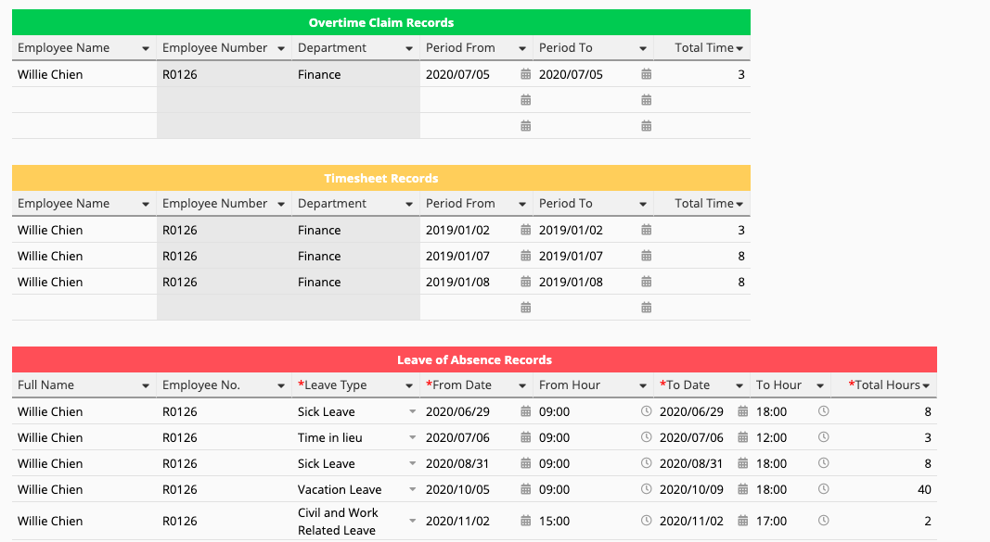The image size is (990, 542).
Task: Expand Total Hours column menu in Leave Records
Action: click(926, 385)
